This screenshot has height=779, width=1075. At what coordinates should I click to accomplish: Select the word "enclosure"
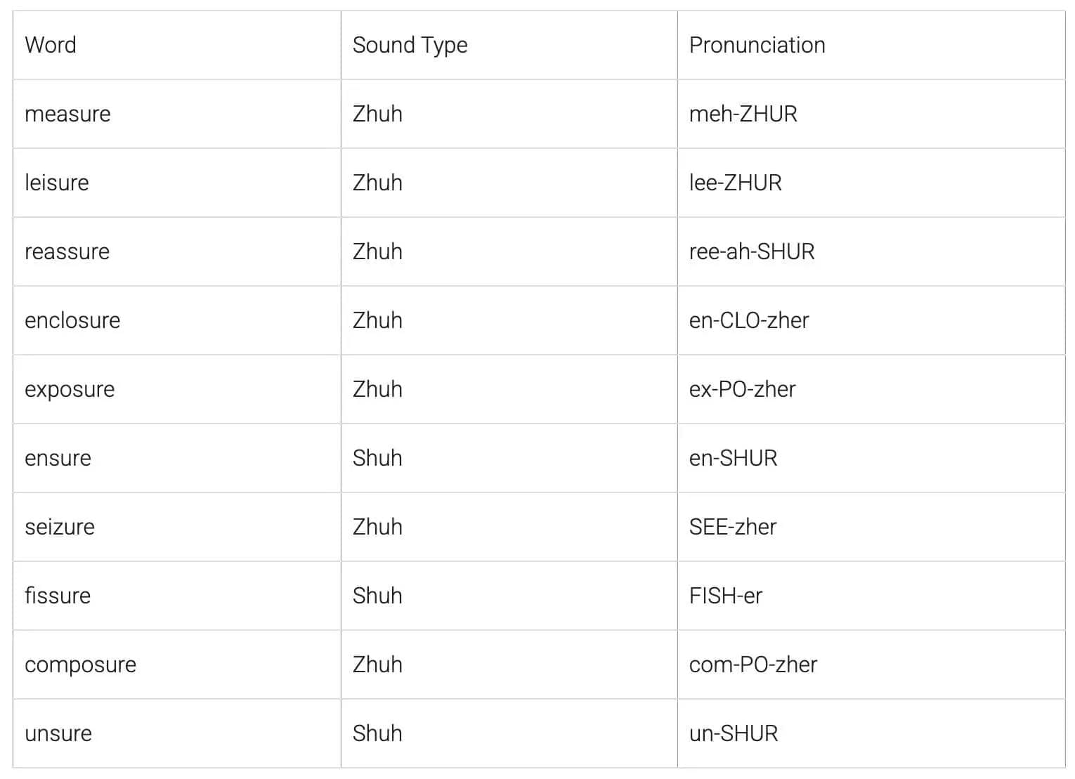72,320
